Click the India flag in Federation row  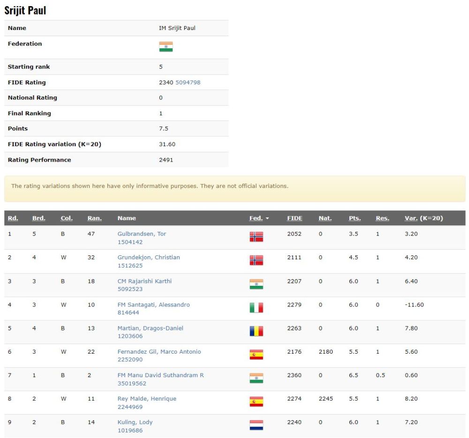pyautogui.click(x=166, y=47)
